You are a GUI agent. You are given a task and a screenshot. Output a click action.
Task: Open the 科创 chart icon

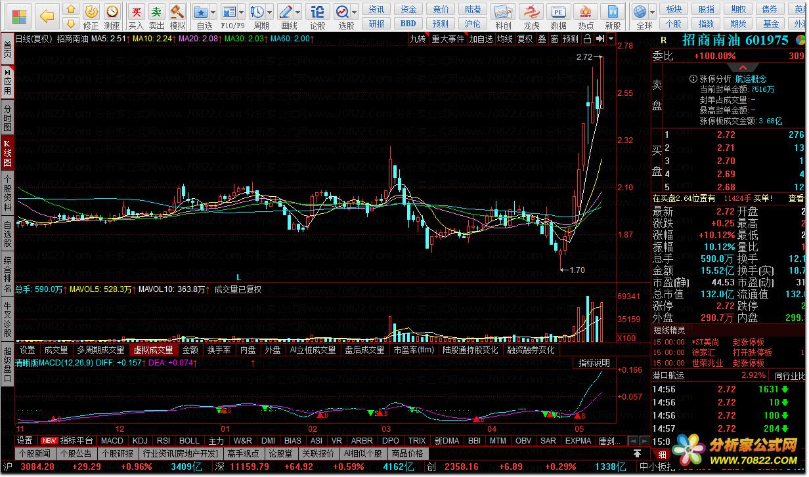click(504, 16)
